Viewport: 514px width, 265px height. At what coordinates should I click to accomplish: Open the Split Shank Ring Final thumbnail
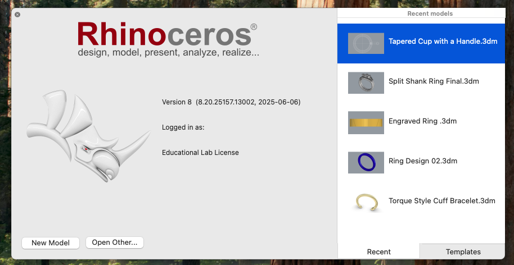tap(366, 83)
